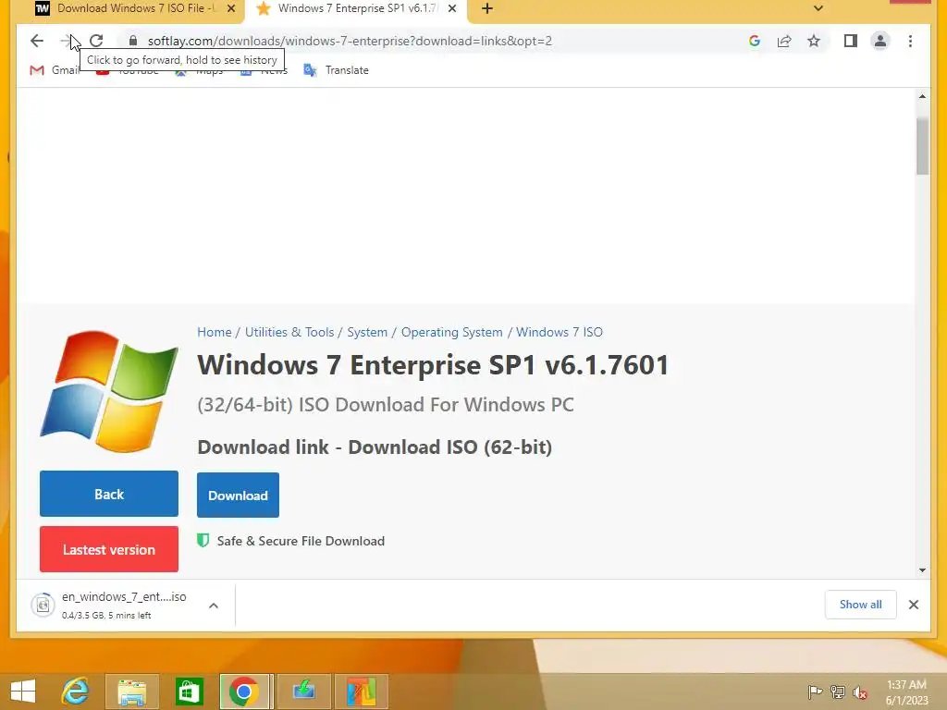The height and width of the screenshot is (710, 947).
Task: Go back to the previous page
Action: (x=37, y=41)
